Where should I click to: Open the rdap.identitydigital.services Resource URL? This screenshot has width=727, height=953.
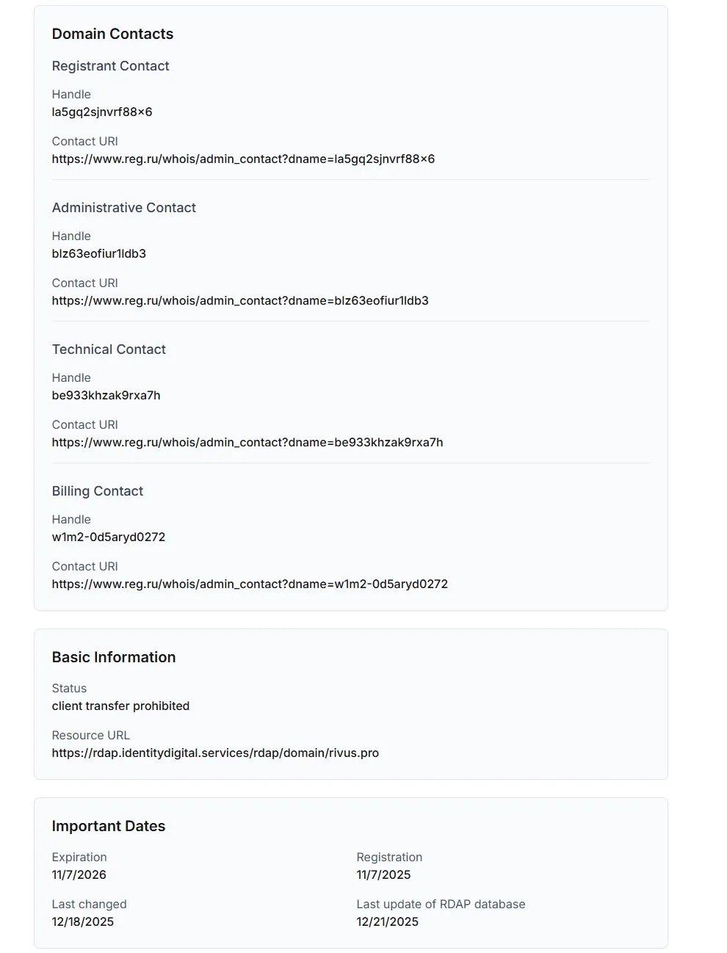215,753
